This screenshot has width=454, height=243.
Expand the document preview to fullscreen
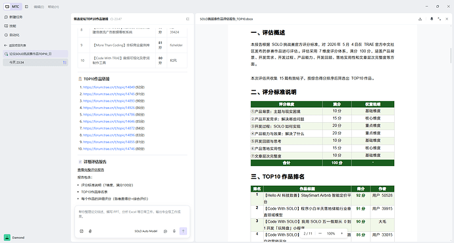tap(440, 19)
